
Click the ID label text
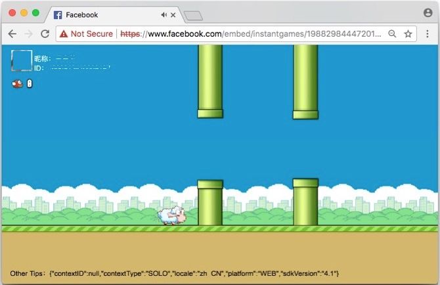(x=39, y=68)
